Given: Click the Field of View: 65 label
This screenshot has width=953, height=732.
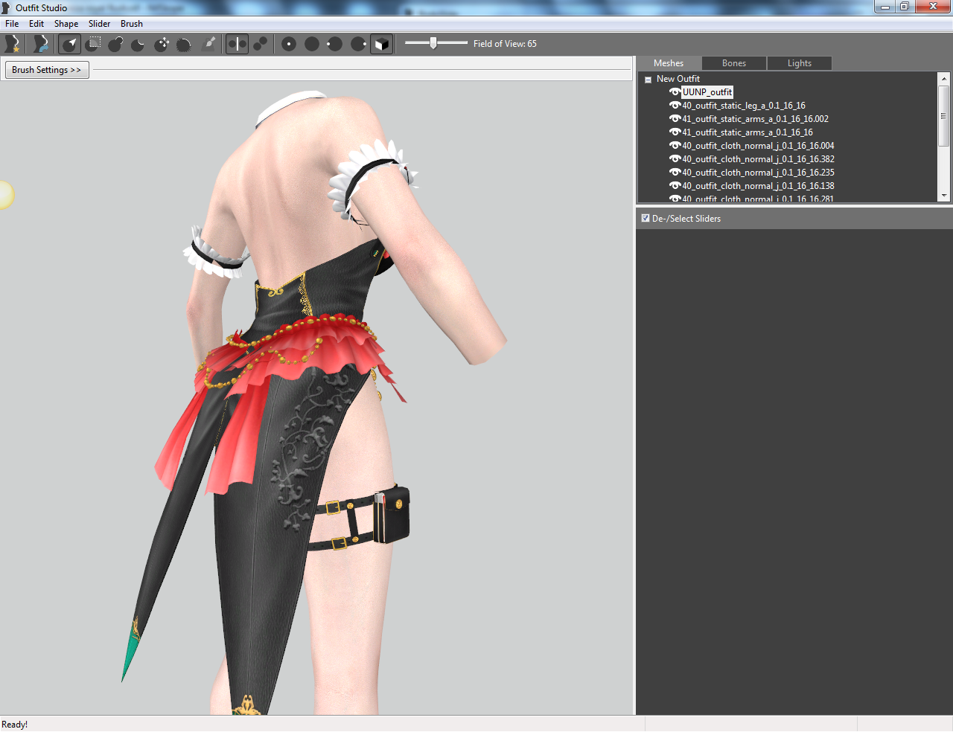Looking at the screenshot, I should click(505, 44).
